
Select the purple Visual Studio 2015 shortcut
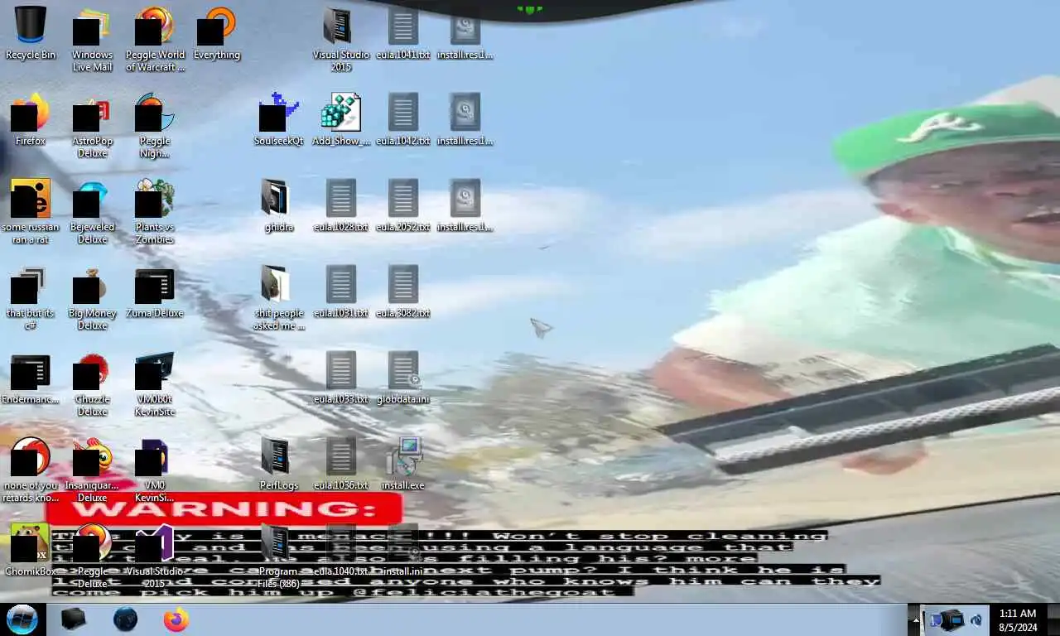pos(155,555)
